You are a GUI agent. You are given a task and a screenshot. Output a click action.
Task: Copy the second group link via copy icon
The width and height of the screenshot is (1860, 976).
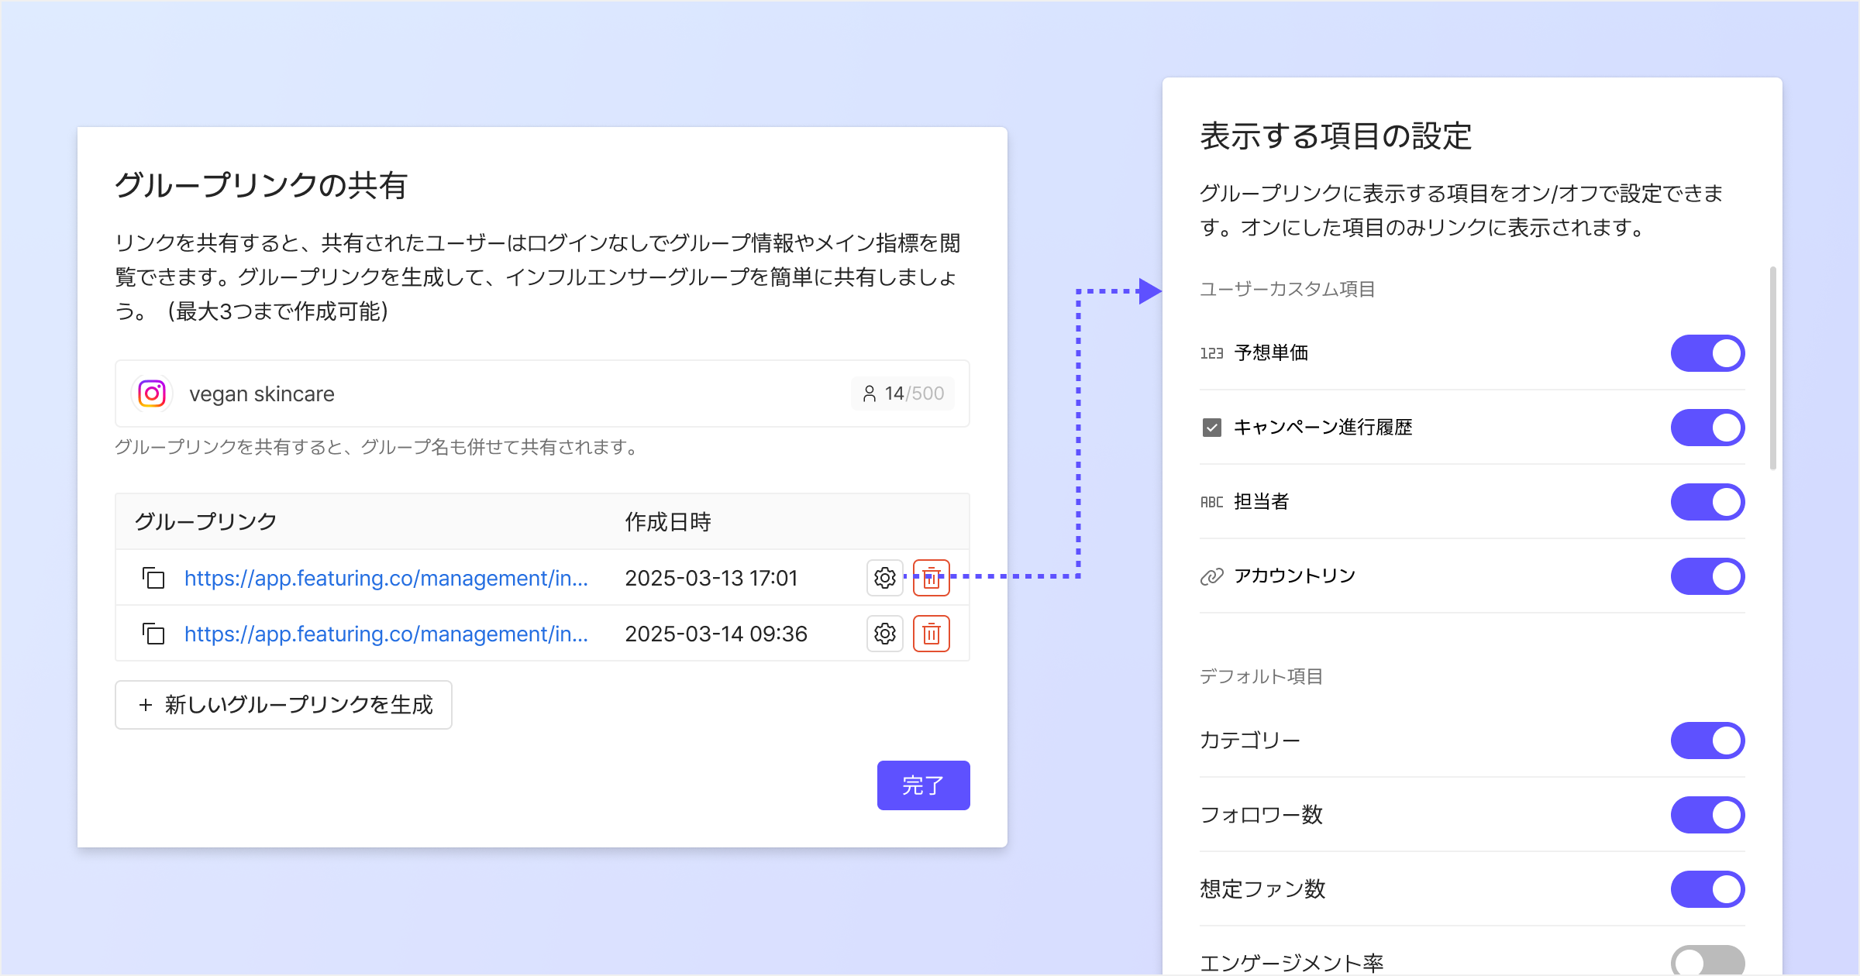tap(153, 634)
